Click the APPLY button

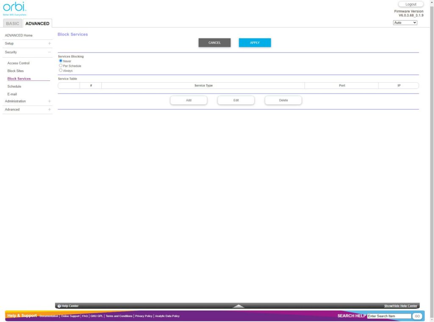255,43
